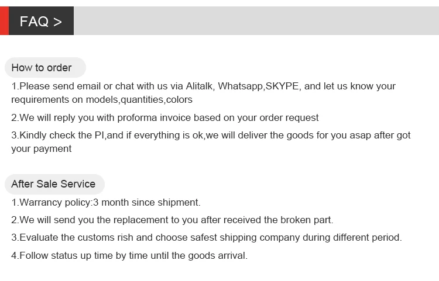
Task: Click the proforma invoice reply step
Action: pyautogui.click(x=165, y=118)
